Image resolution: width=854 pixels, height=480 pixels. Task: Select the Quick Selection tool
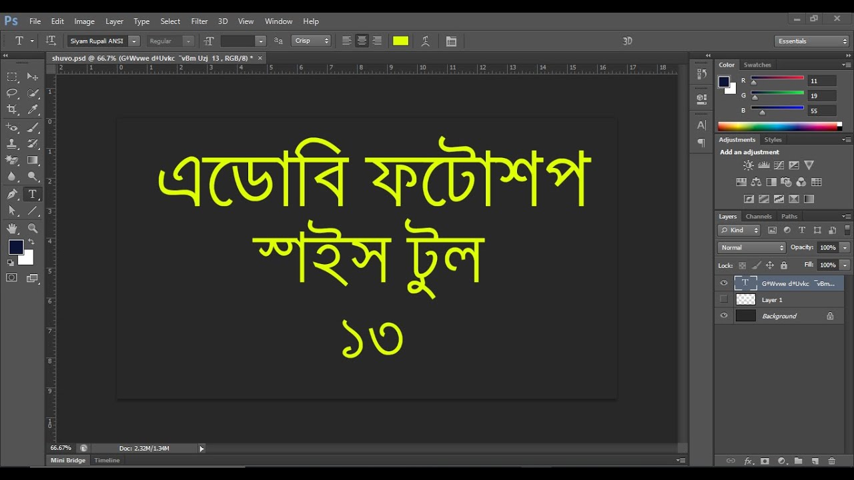pos(33,93)
